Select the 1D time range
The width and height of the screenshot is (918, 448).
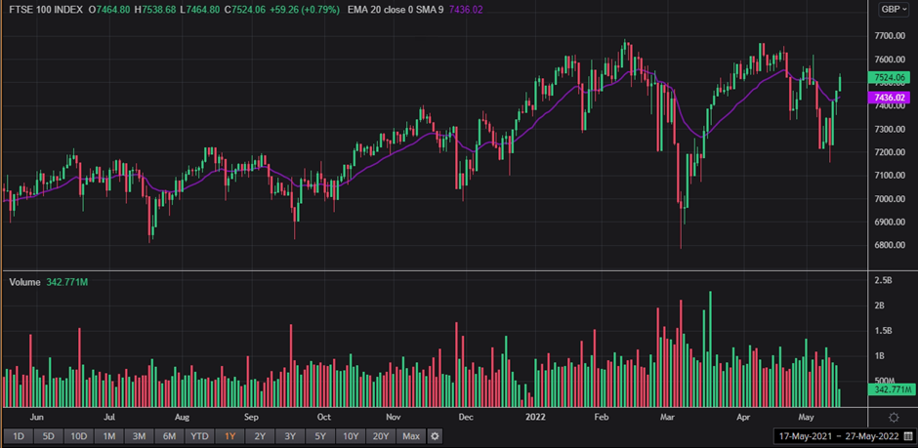pyautogui.click(x=19, y=436)
